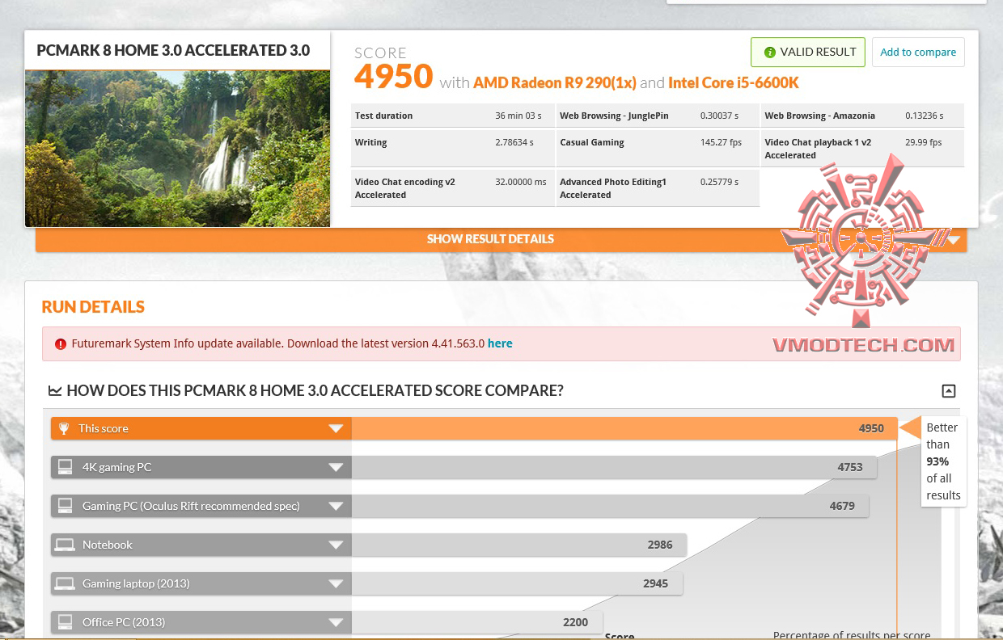Click the This score 4950 bar
The height and width of the screenshot is (640, 1003).
(x=624, y=429)
